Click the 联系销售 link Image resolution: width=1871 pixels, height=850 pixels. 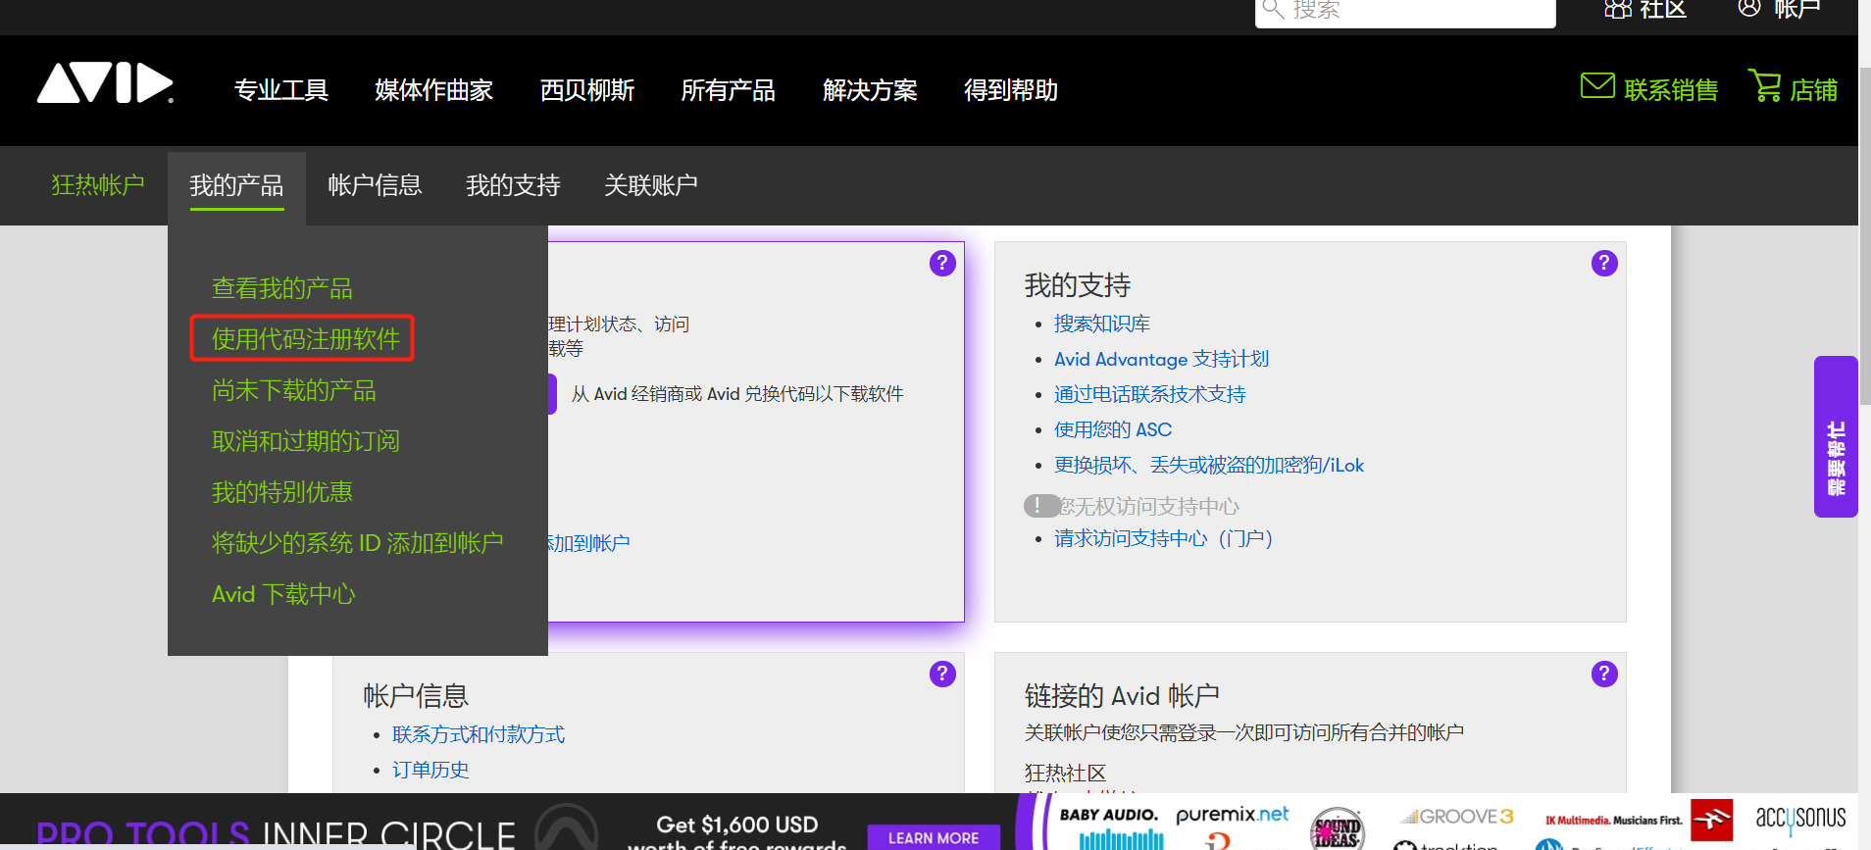pos(1671,90)
